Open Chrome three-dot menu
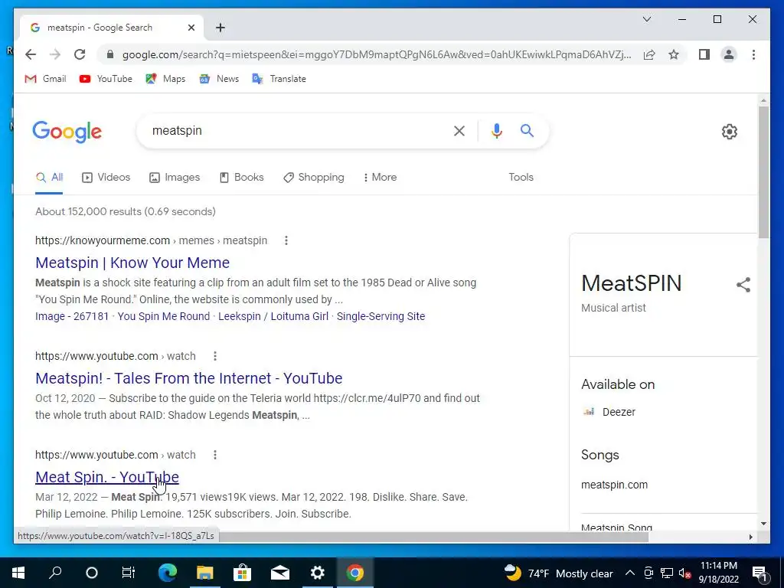Image resolution: width=784 pixels, height=588 pixels. (753, 54)
